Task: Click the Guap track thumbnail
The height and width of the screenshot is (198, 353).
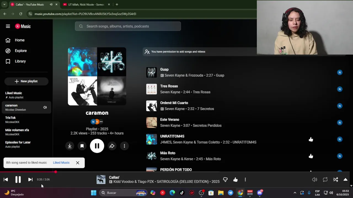Action: (x=151, y=72)
